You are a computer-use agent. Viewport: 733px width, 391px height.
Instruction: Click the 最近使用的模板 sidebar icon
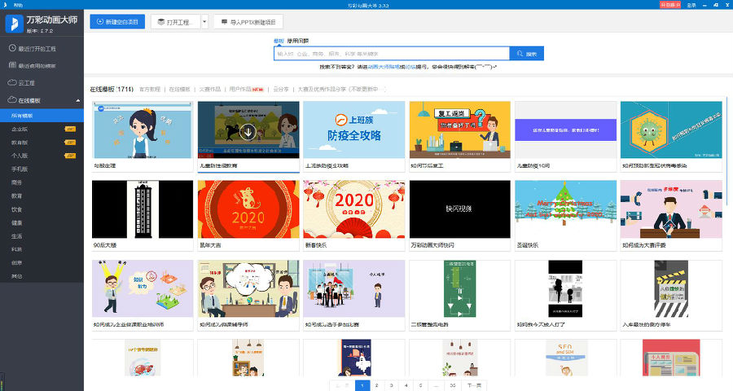pos(11,65)
